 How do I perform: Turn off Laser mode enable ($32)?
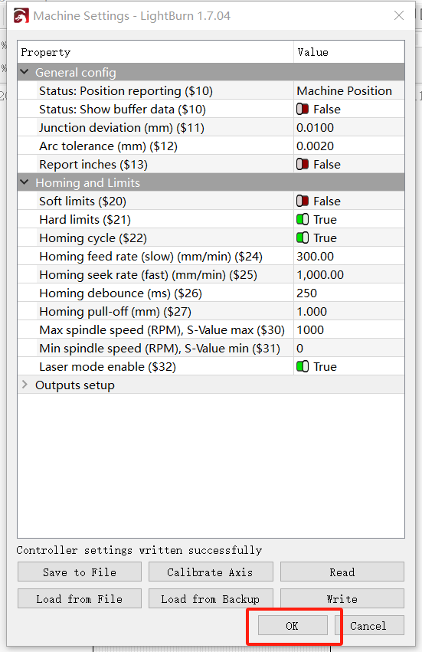pos(303,367)
